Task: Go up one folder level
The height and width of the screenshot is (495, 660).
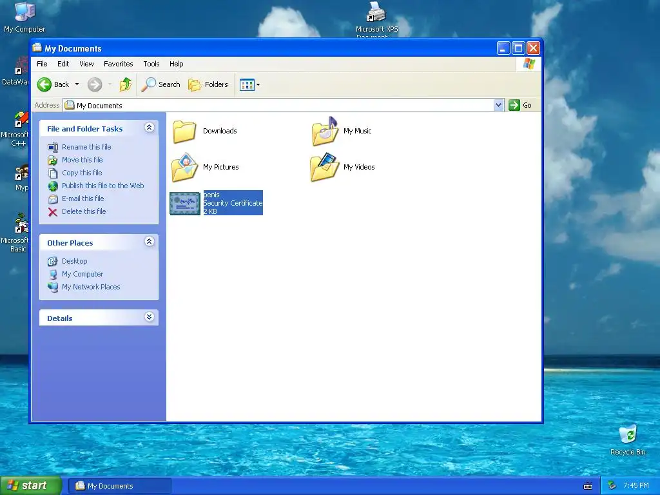Action: (126, 84)
